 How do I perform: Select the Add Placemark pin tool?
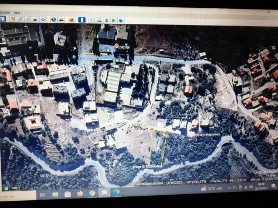coord(13,19)
